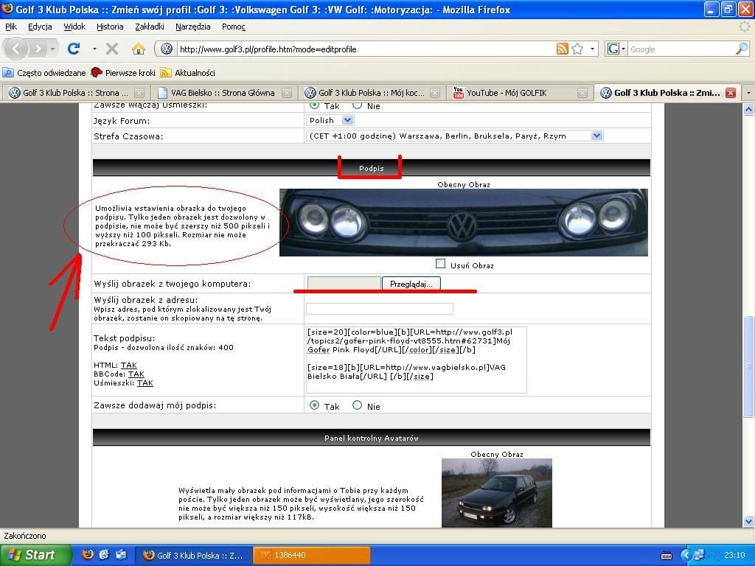Select Nie for Zawsze dodawaj mój podpis

click(357, 405)
